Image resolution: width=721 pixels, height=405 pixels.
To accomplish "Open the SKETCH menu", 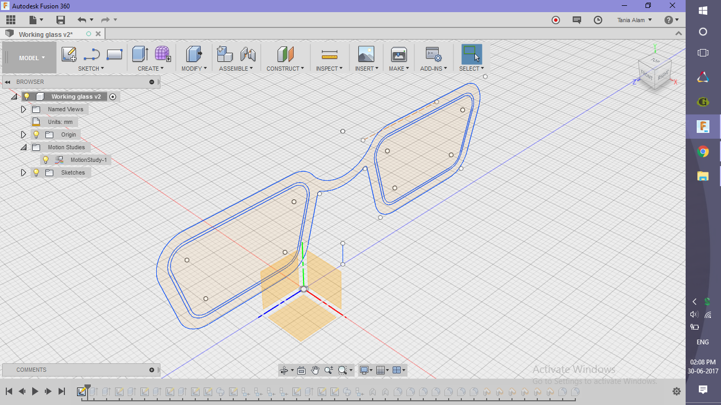I will tap(91, 69).
